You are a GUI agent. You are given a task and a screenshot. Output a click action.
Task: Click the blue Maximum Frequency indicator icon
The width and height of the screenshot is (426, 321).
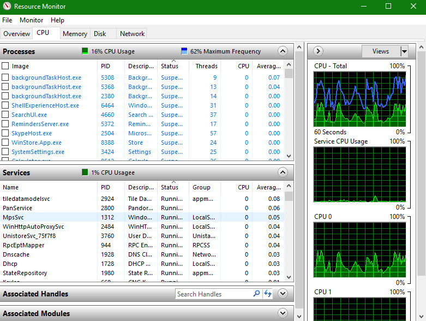click(x=184, y=51)
